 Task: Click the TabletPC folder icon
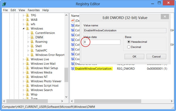click(x=32, y=50)
